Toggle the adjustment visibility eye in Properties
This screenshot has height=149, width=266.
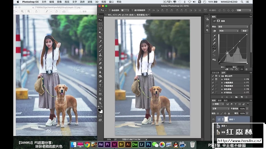242,69
